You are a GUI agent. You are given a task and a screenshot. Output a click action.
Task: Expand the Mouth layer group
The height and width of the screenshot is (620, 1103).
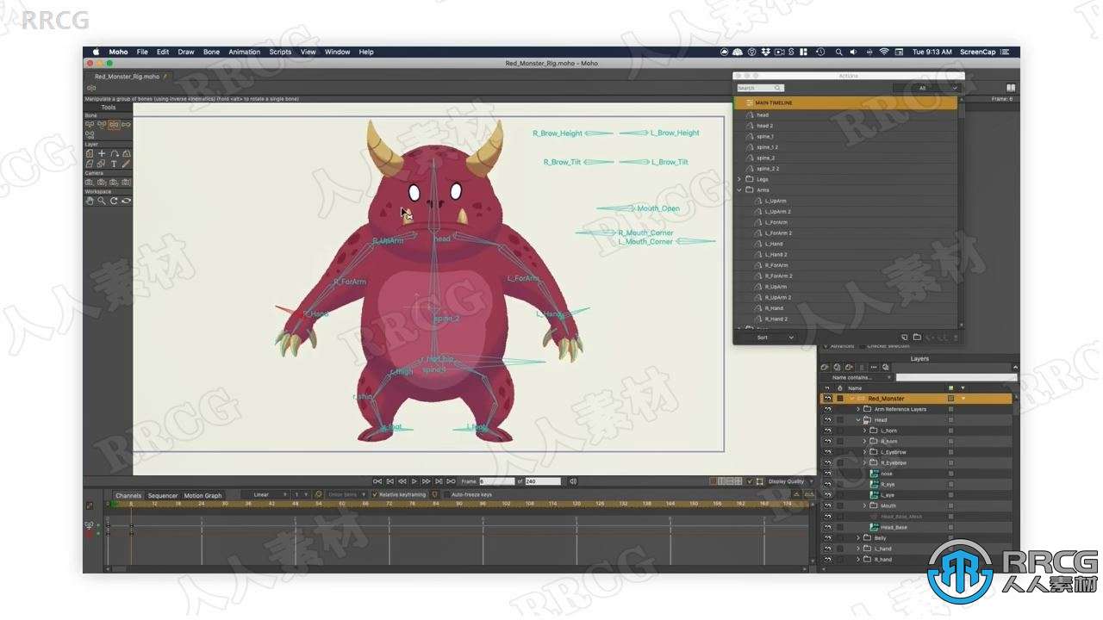[x=864, y=505]
